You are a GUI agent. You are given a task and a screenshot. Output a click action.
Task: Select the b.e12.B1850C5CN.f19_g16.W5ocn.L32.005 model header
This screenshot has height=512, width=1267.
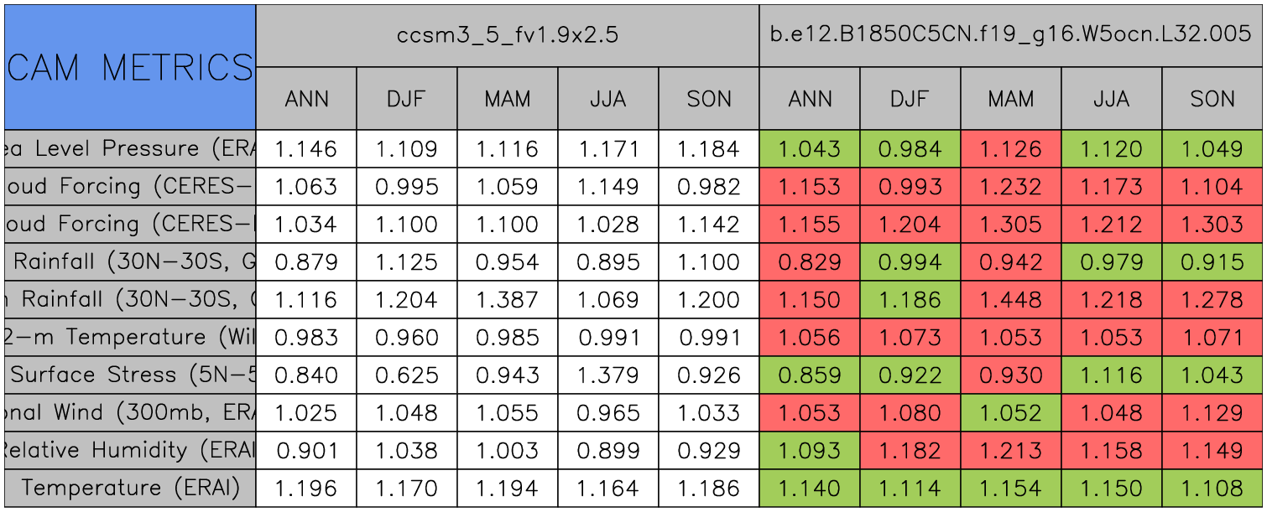[x=1011, y=35]
